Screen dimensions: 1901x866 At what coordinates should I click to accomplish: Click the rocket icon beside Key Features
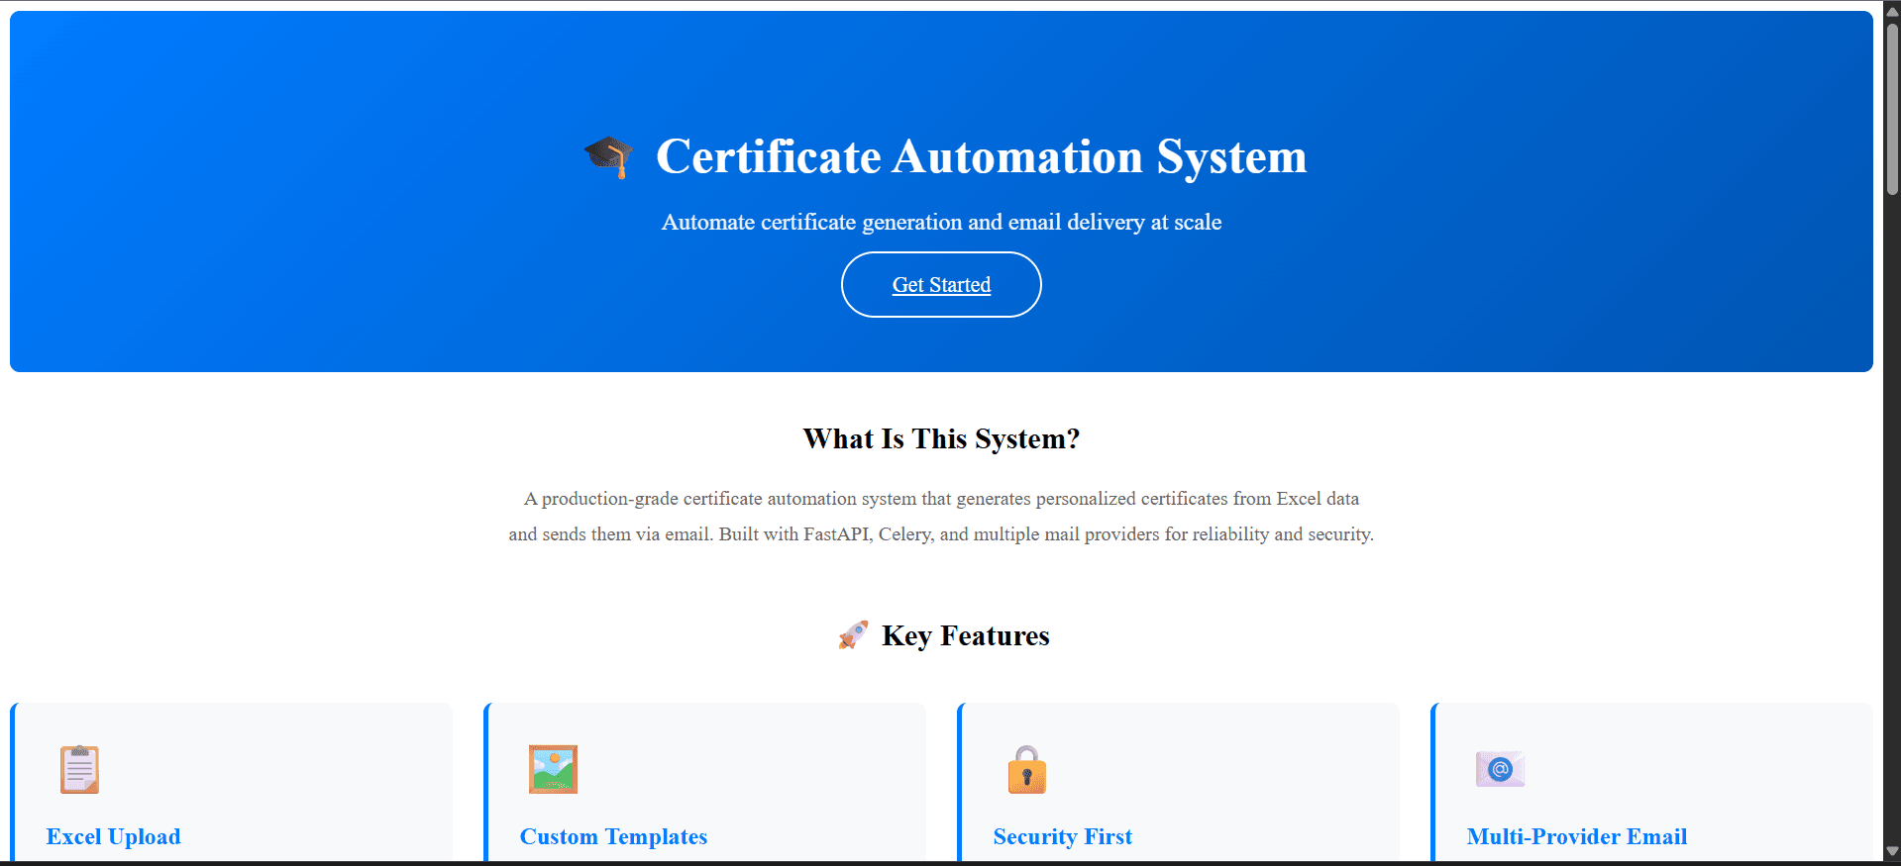tap(853, 635)
